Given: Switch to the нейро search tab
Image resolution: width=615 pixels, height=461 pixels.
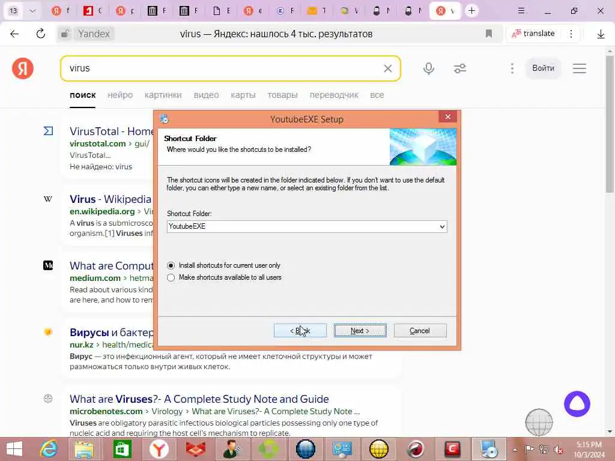Looking at the screenshot, I should (x=120, y=95).
